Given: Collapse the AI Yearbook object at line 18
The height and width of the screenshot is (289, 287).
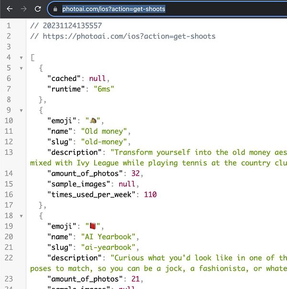Looking at the screenshot, I should (x=21, y=216).
